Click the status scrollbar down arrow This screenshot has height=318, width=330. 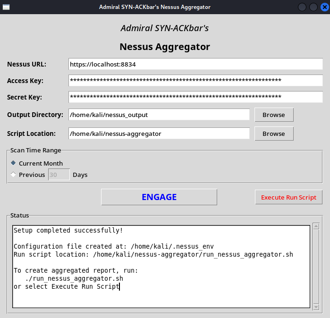[316, 307]
